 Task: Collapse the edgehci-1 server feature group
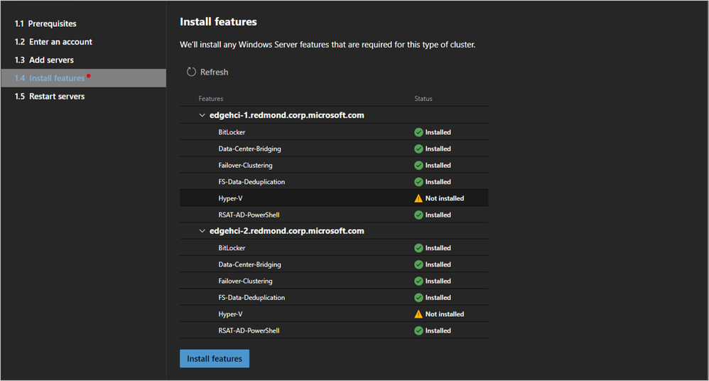pos(202,115)
